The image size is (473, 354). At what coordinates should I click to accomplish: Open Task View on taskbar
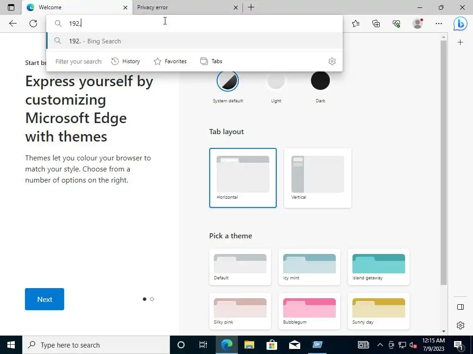coord(203,345)
